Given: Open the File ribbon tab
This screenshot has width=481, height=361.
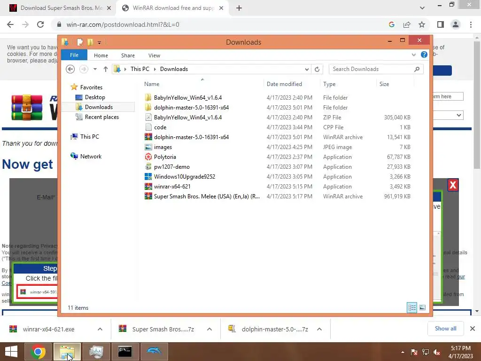Looking at the screenshot, I should [74, 55].
